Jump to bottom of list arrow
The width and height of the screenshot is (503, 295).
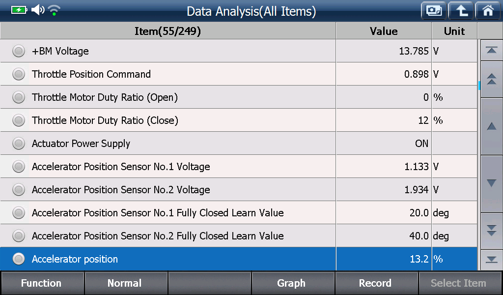coord(491,260)
